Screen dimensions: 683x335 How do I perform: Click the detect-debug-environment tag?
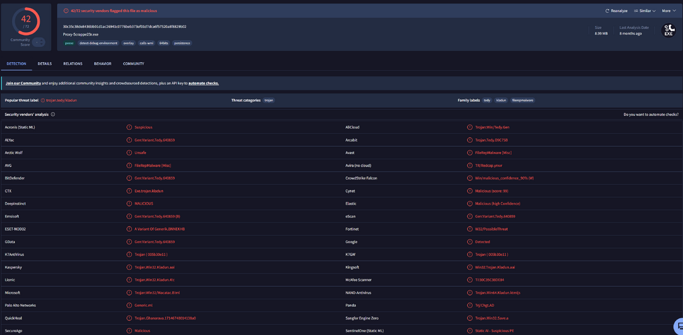click(98, 43)
